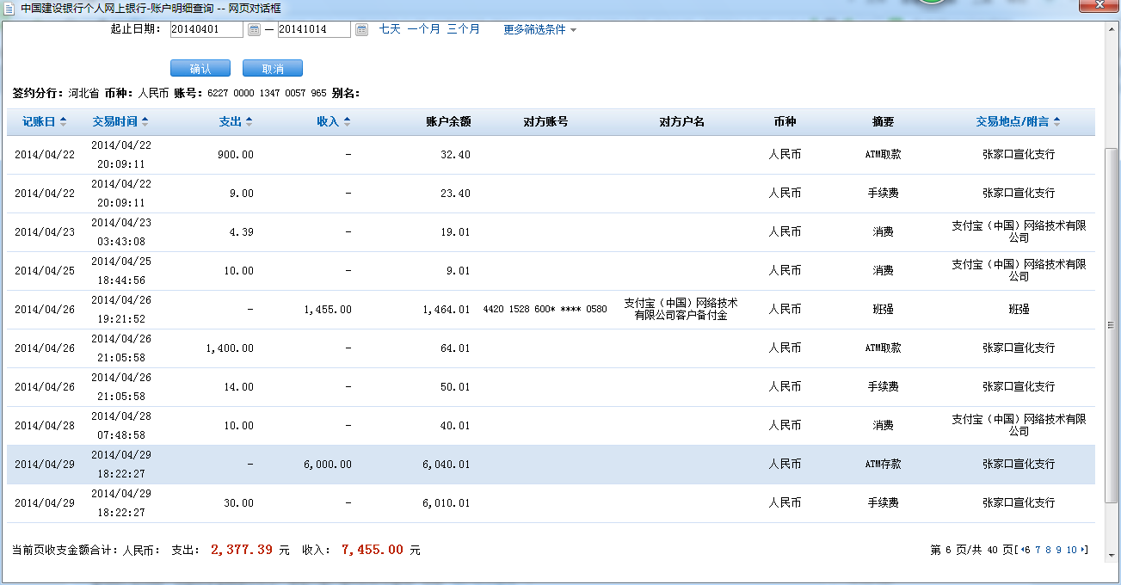
Task: Click the sort arrows next to 收入
Action: [x=347, y=122]
